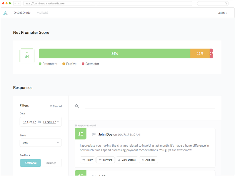This screenshot has width=235, height=176.
Task: Click the green up-arrow above score 84
Action: (27, 52)
